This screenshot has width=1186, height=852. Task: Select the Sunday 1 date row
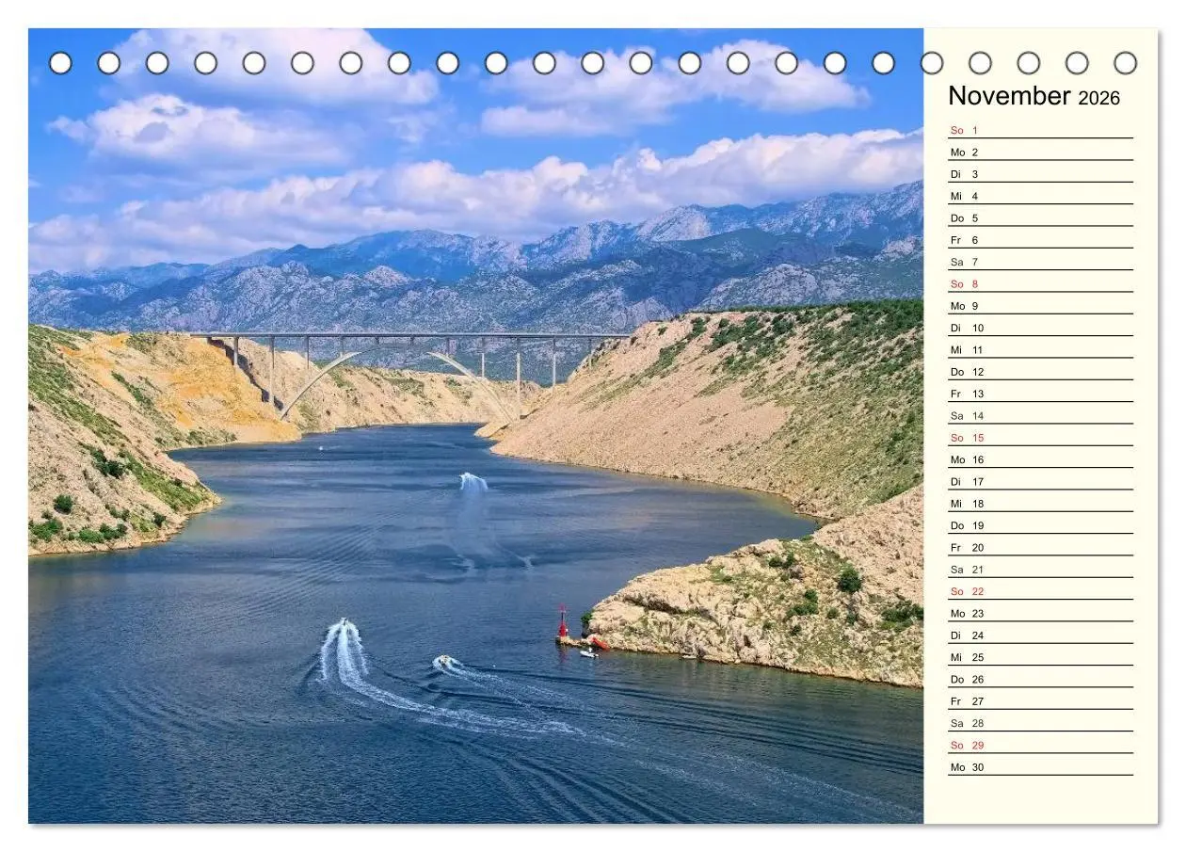[1040, 130]
